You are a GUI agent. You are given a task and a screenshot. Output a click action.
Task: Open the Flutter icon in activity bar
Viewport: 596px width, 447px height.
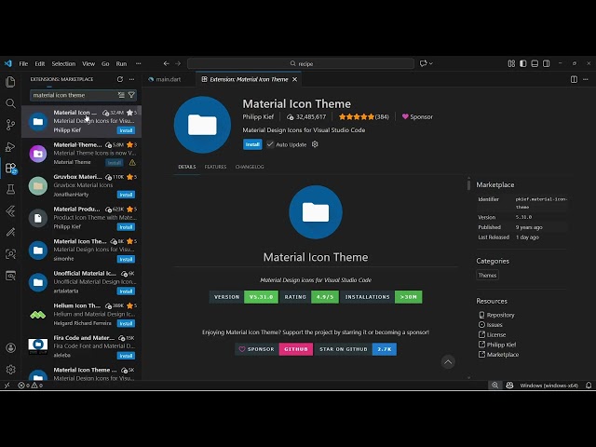[x=10, y=211]
